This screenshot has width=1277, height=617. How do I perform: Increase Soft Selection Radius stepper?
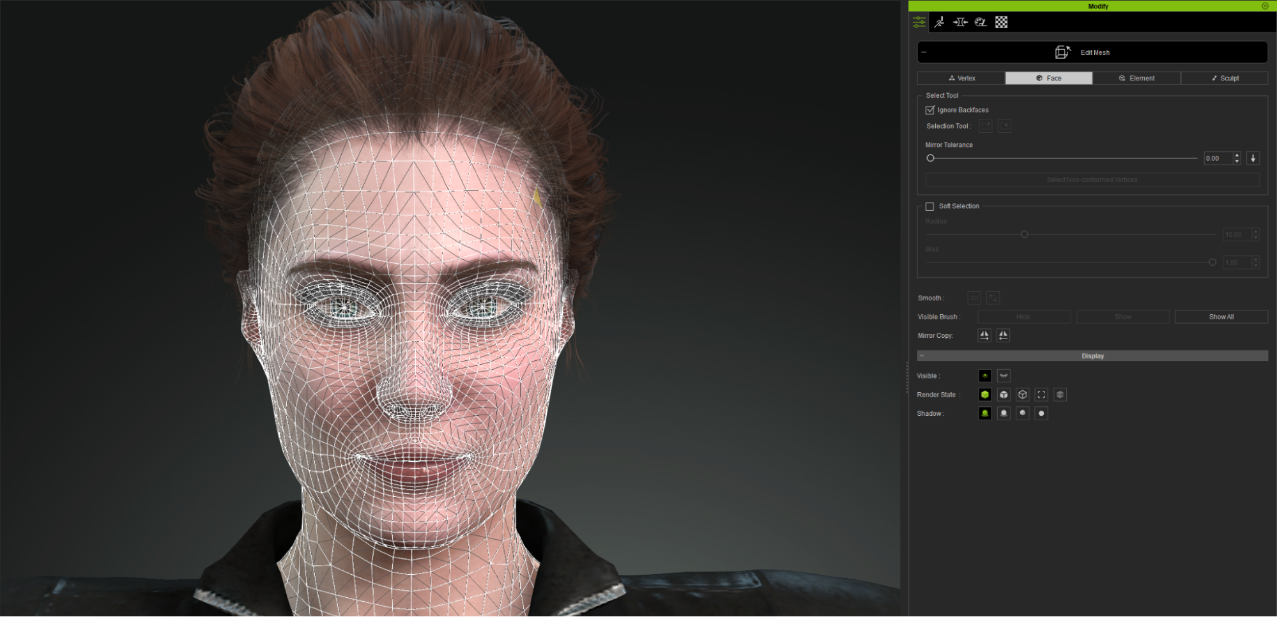tap(1255, 232)
